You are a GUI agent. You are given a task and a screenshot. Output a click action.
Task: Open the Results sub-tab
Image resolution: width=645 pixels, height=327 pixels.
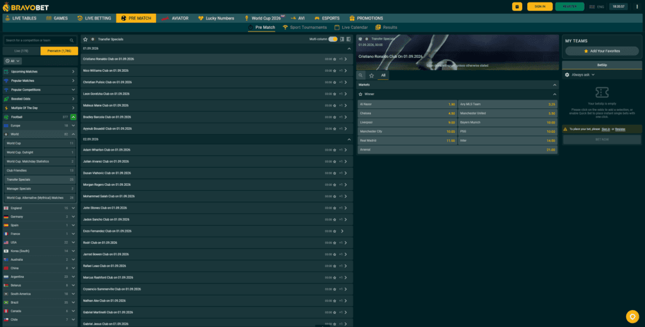pos(386,28)
